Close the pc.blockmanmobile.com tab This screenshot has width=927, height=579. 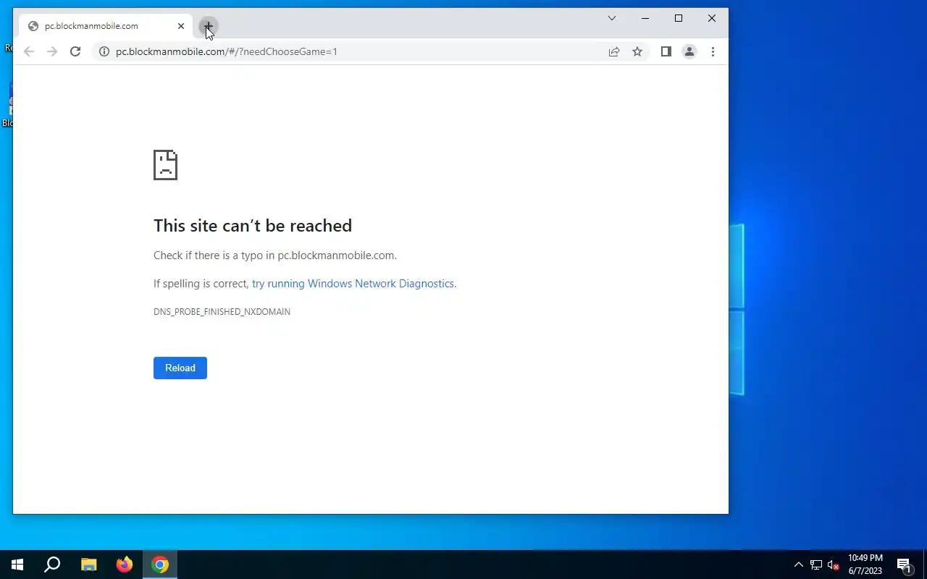pyautogui.click(x=181, y=26)
